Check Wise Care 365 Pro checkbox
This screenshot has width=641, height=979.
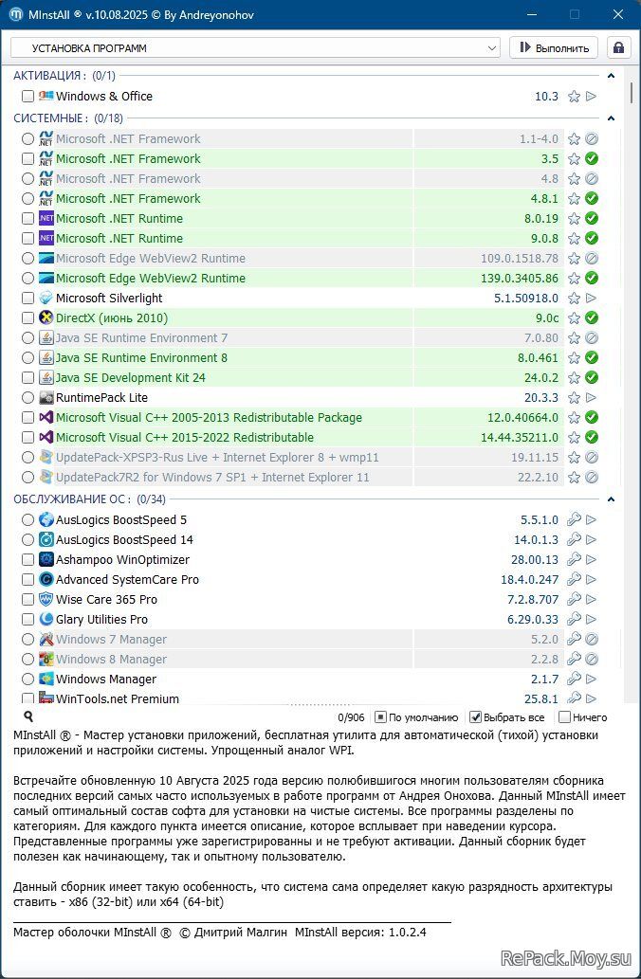(27, 599)
